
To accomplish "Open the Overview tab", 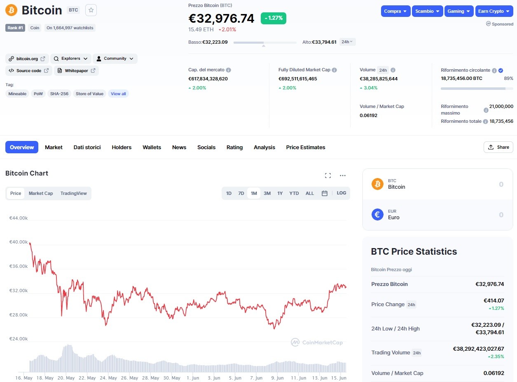I will [22, 147].
